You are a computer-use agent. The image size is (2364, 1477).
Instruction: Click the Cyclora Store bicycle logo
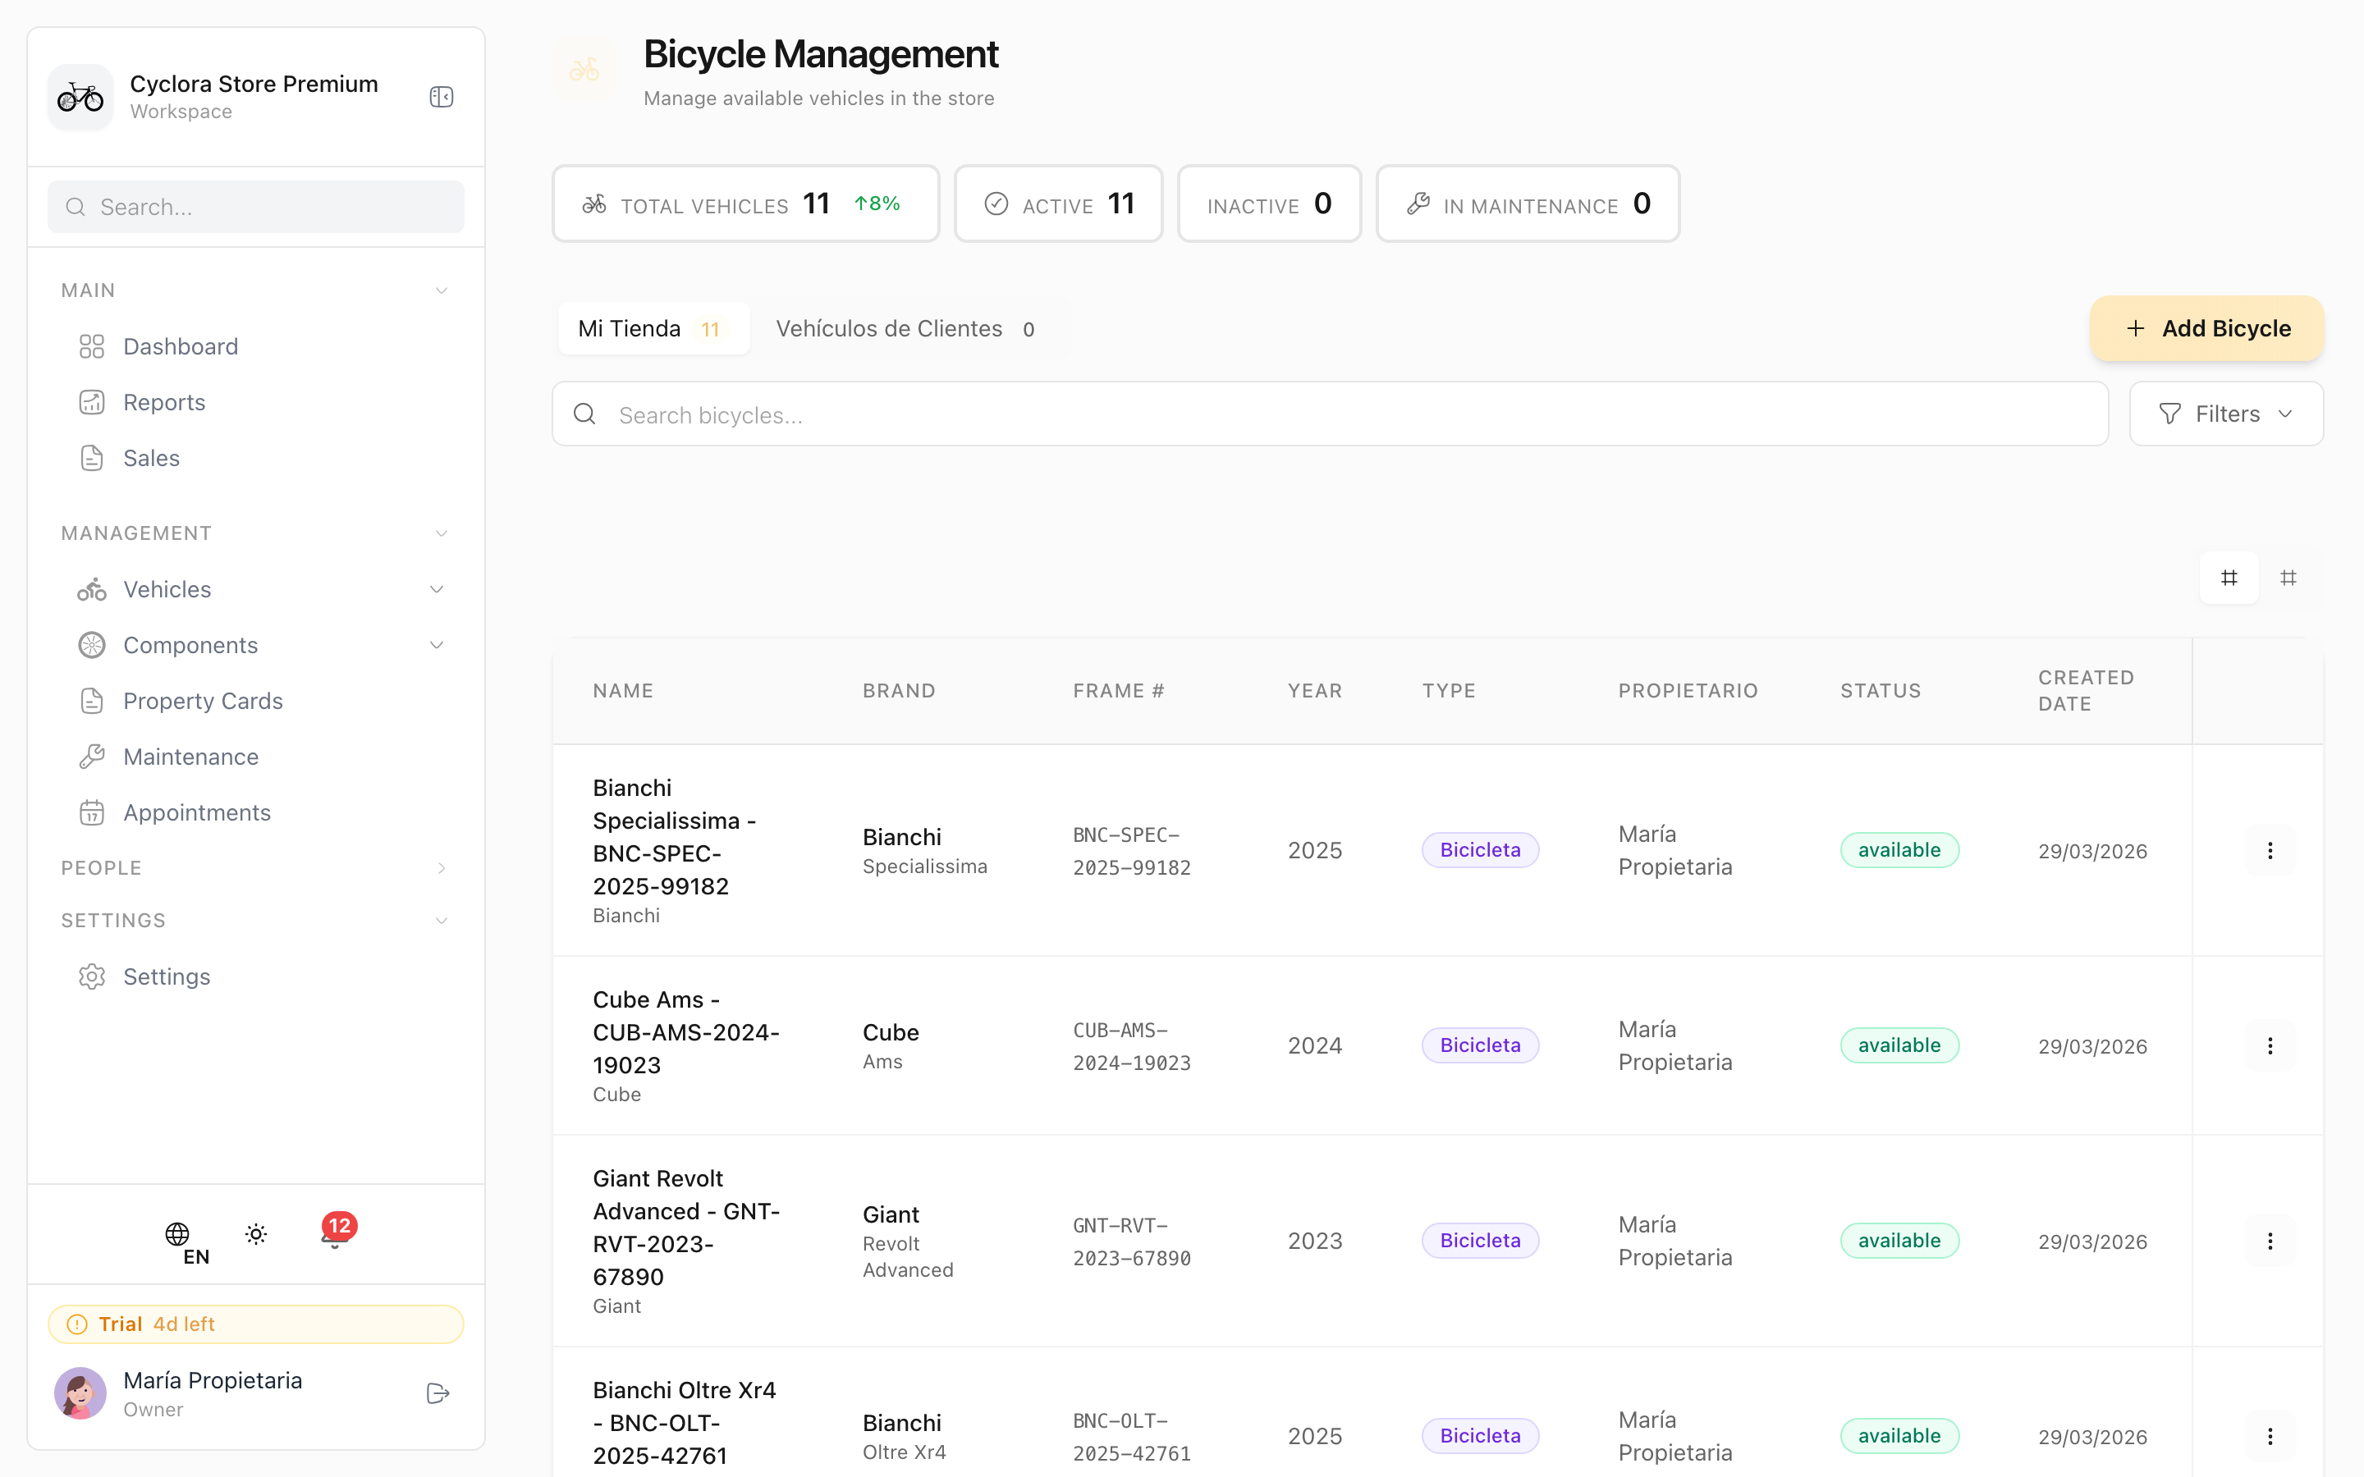pos(80,97)
